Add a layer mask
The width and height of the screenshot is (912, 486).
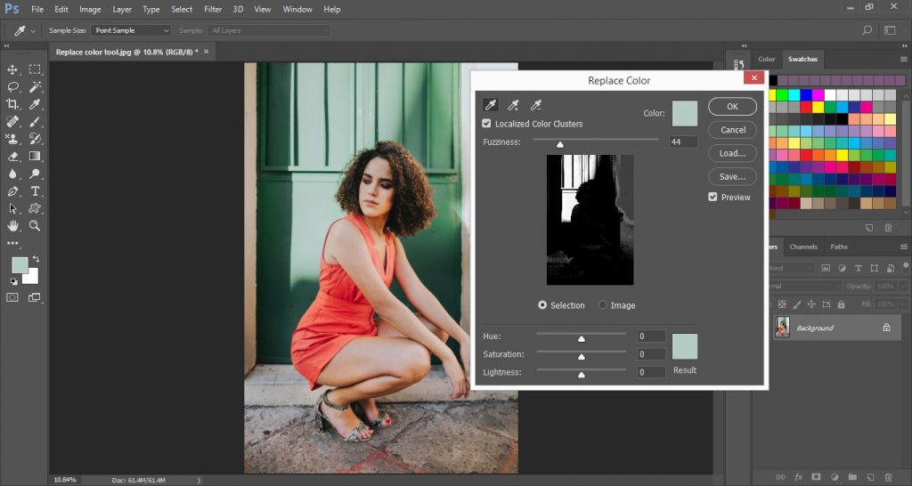pyautogui.click(x=816, y=477)
